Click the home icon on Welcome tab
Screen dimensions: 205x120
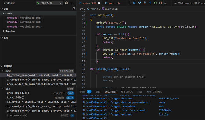[x=176, y=3]
